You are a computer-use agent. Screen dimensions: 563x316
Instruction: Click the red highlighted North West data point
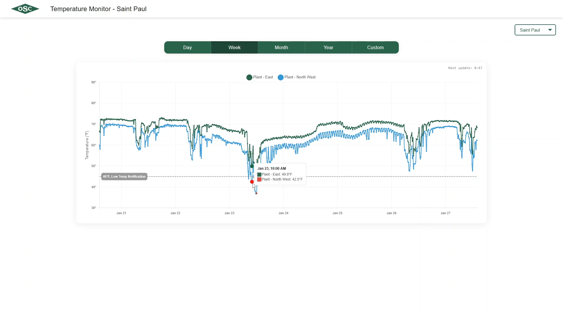[252, 182]
